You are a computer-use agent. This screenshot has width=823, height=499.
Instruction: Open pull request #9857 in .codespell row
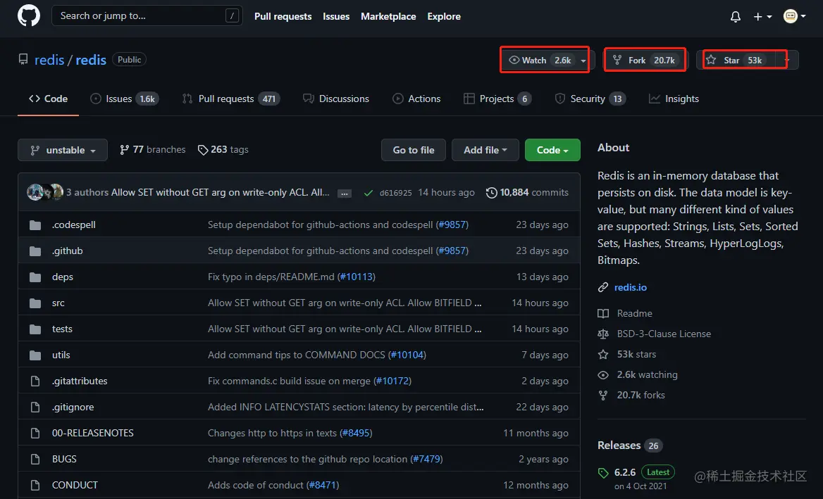(452, 225)
